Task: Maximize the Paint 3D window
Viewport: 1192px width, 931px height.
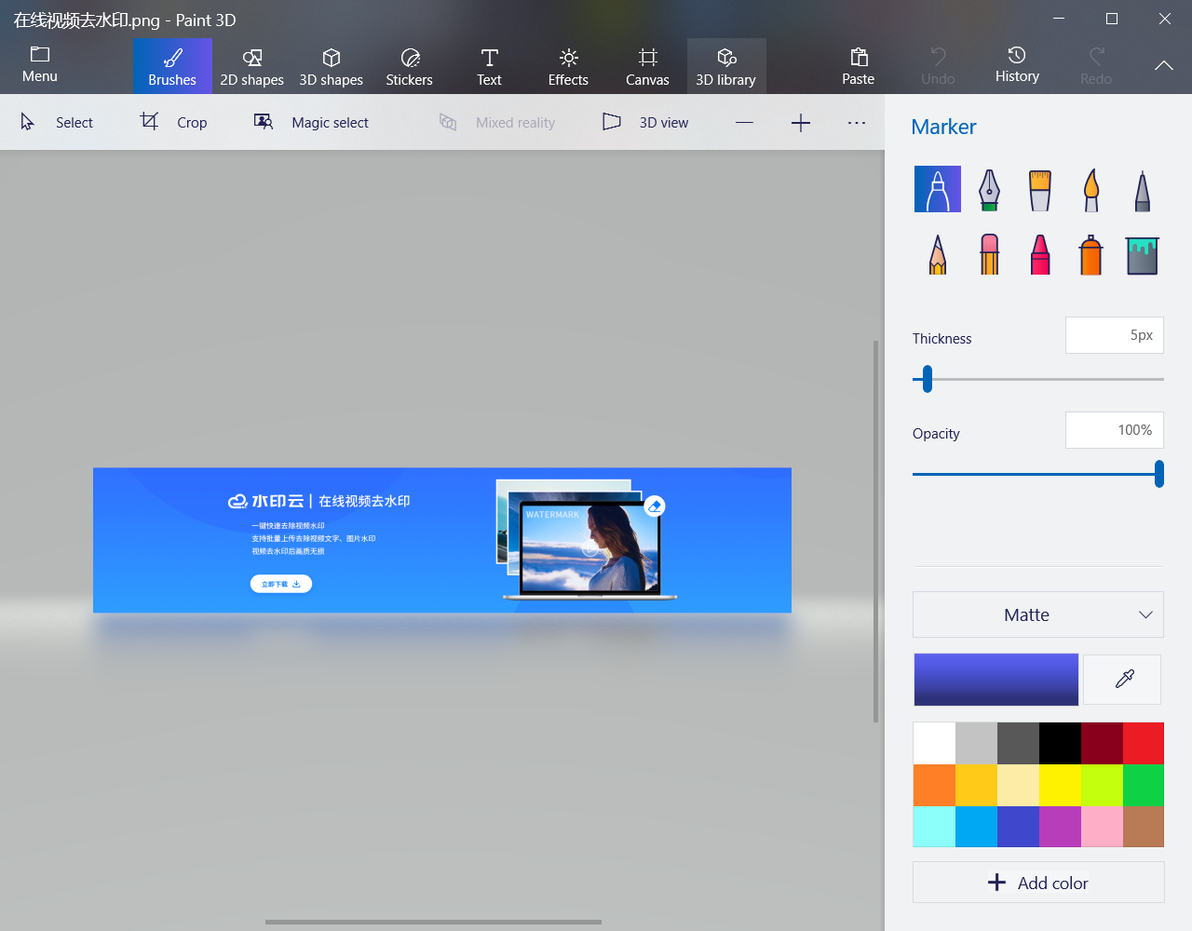Action: 1112,19
